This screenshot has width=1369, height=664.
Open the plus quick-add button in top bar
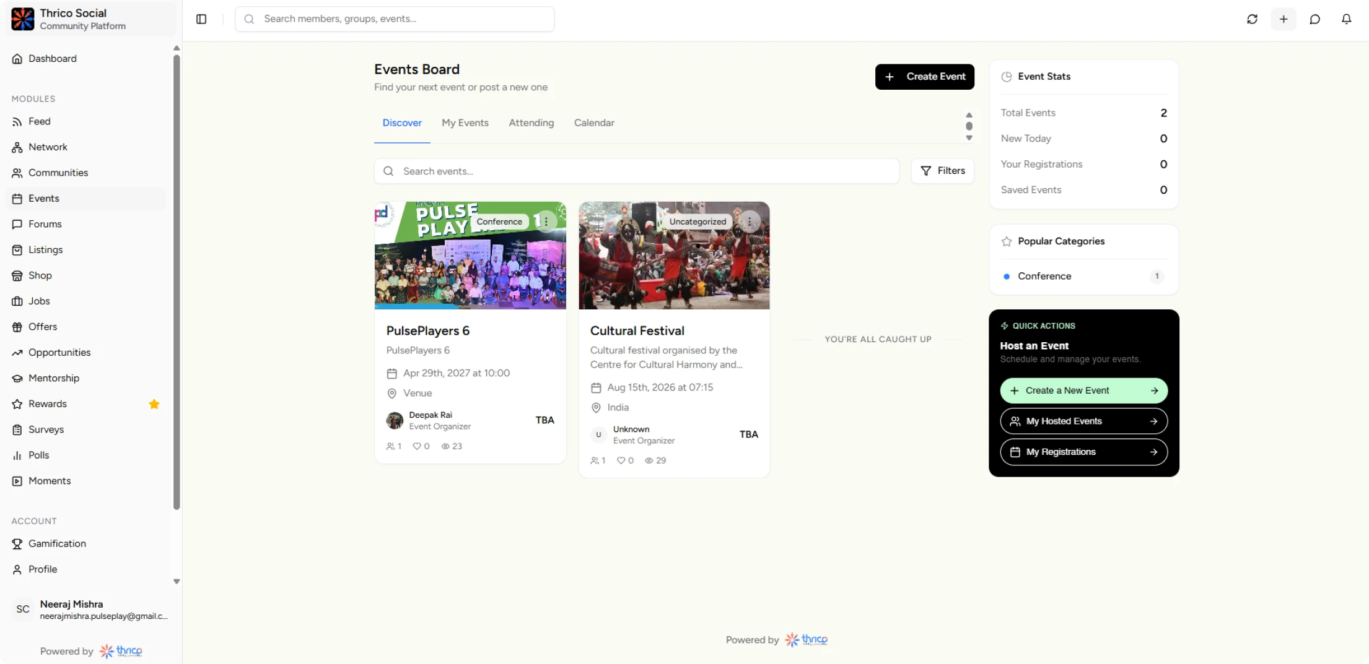tap(1284, 19)
